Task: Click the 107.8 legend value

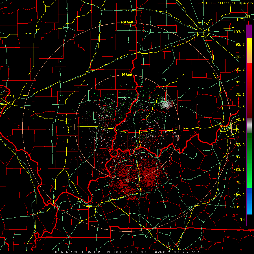Action: point(239,32)
